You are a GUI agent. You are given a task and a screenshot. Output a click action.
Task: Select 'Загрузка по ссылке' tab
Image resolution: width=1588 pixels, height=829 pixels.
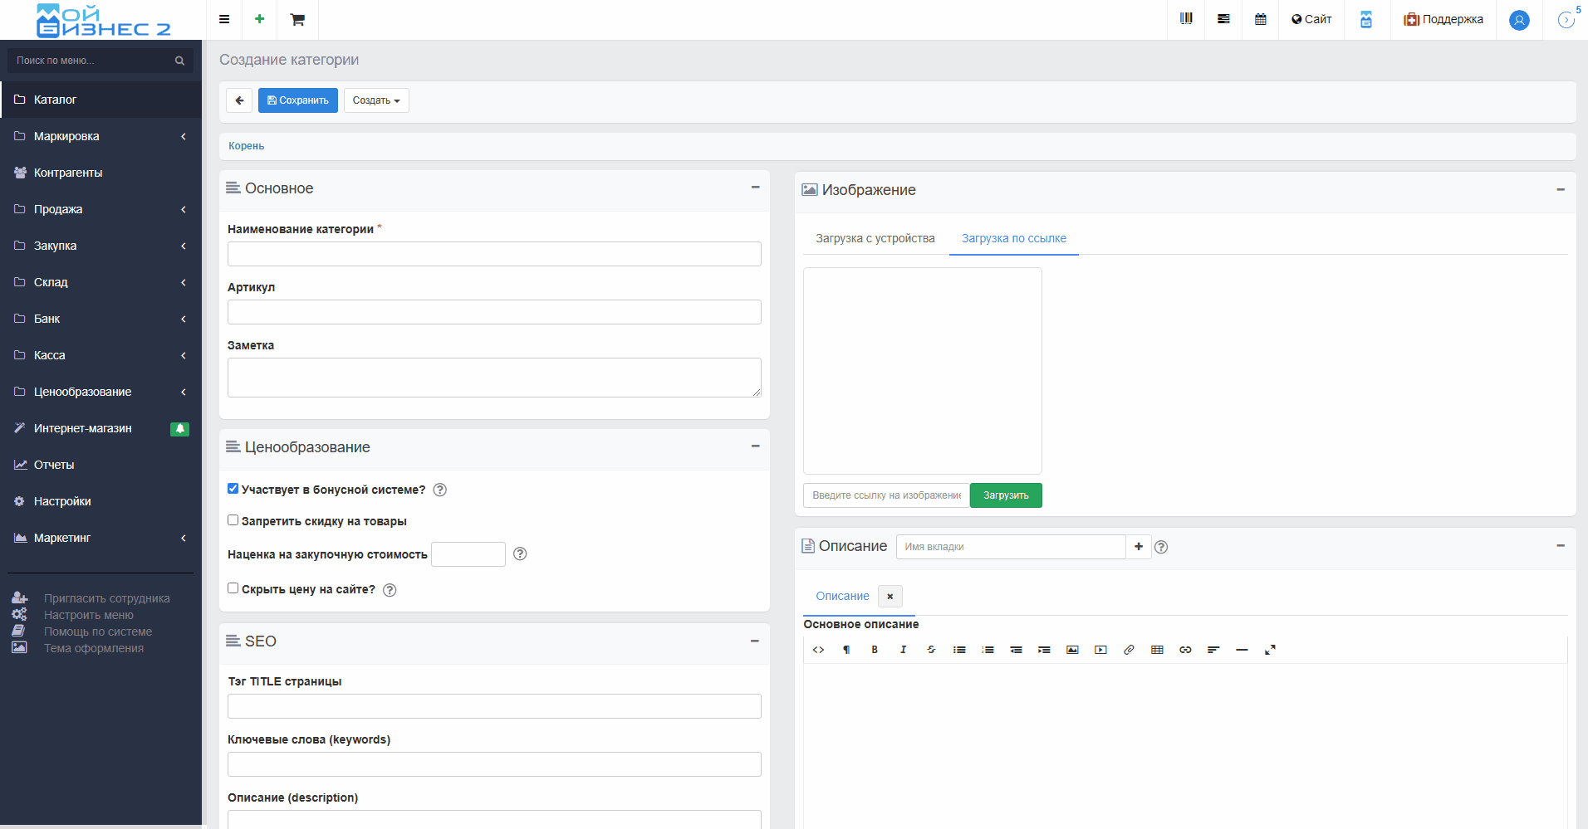pyautogui.click(x=1014, y=238)
